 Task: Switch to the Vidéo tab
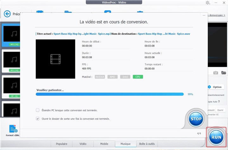[83, 144]
